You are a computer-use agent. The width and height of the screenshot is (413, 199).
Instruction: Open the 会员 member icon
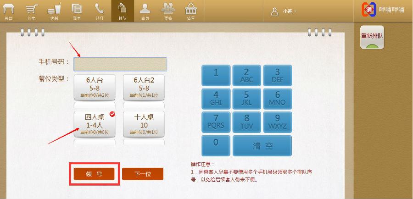[145, 11]
